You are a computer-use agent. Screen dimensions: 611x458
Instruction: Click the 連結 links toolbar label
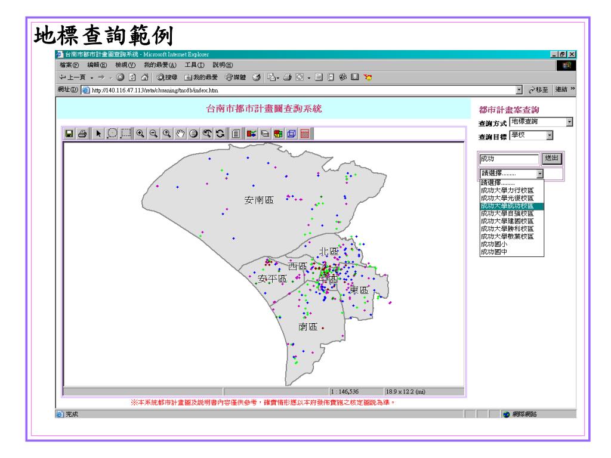pyautogui.click(x=561, y=89)
